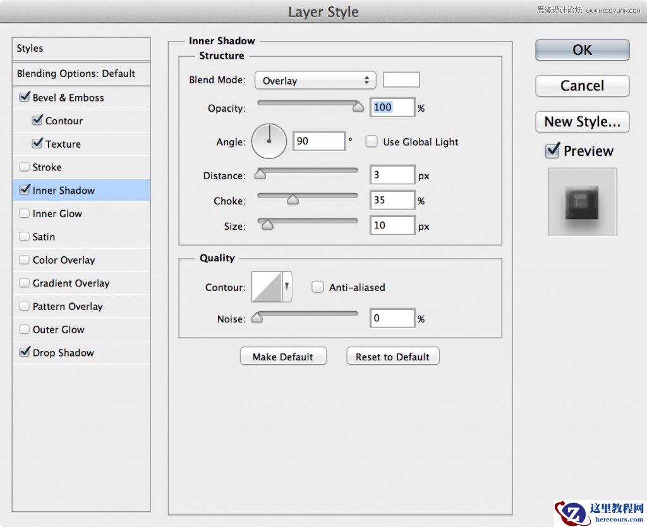647x527 pixels.
Task: Click the New Style... button
Action: pyautogui.click(x=582, y=122)
